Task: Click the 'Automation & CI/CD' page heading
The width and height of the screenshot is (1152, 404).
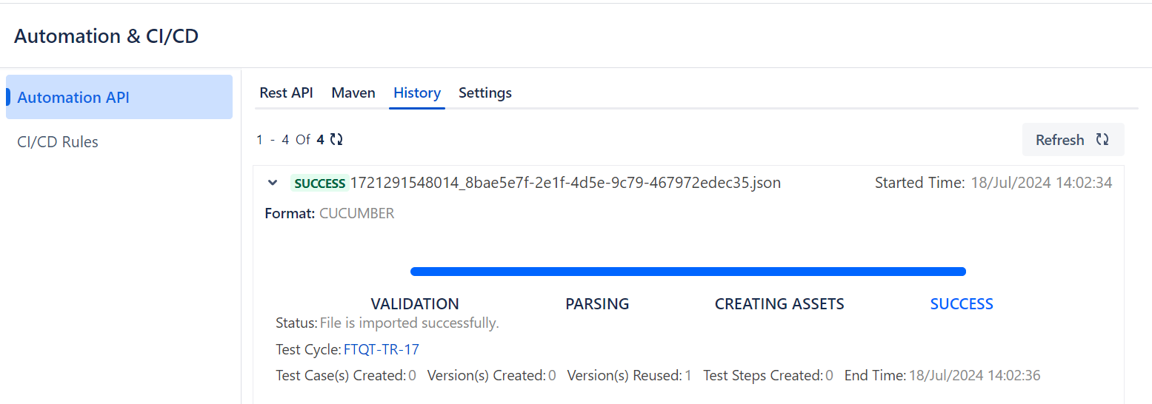Action: coord(107,36)
